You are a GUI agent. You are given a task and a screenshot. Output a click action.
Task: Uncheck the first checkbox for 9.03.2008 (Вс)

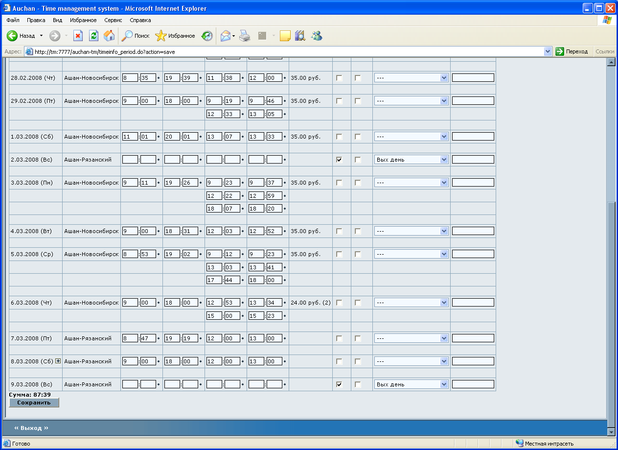pos(339,384)
